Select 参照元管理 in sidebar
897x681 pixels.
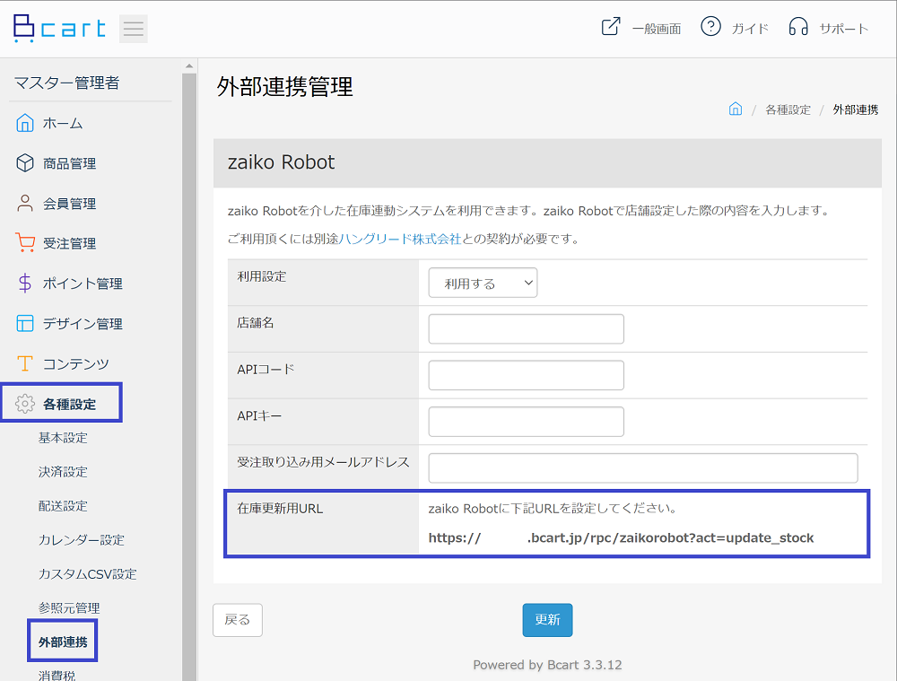click(69, 607)
